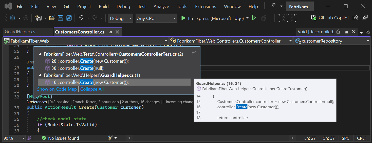Viewport: 372px width, 143px height.
Task: Pin the CustomersController.cs tab
Action: point(110,32)
